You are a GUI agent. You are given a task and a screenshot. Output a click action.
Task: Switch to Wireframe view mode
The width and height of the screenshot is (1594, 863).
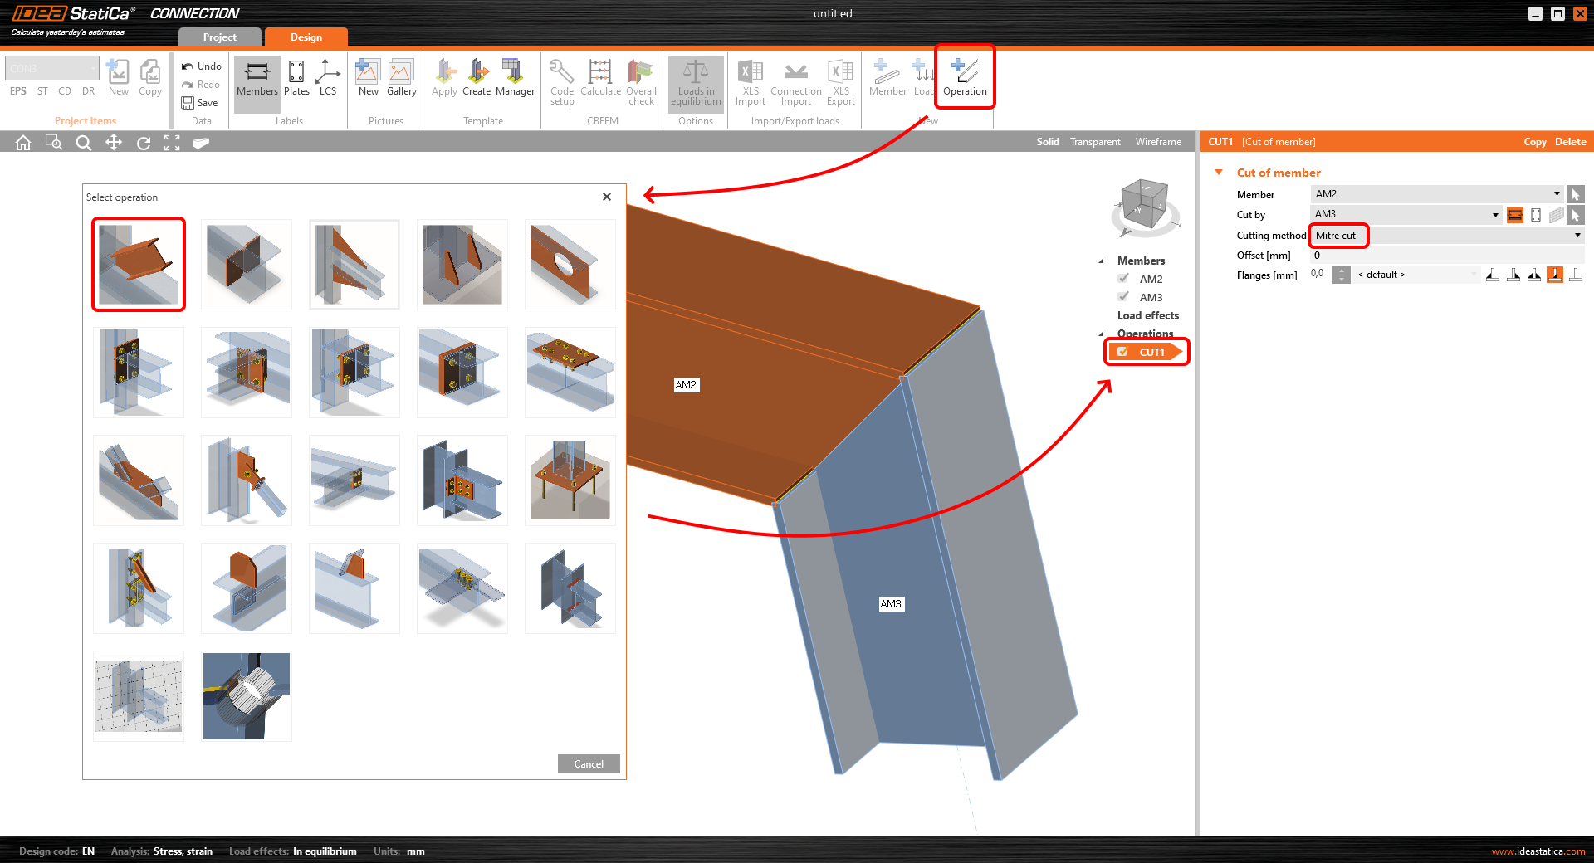coord(1158,142)
